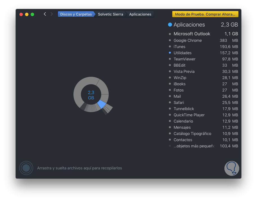Select iTunes row

[203, 47]
